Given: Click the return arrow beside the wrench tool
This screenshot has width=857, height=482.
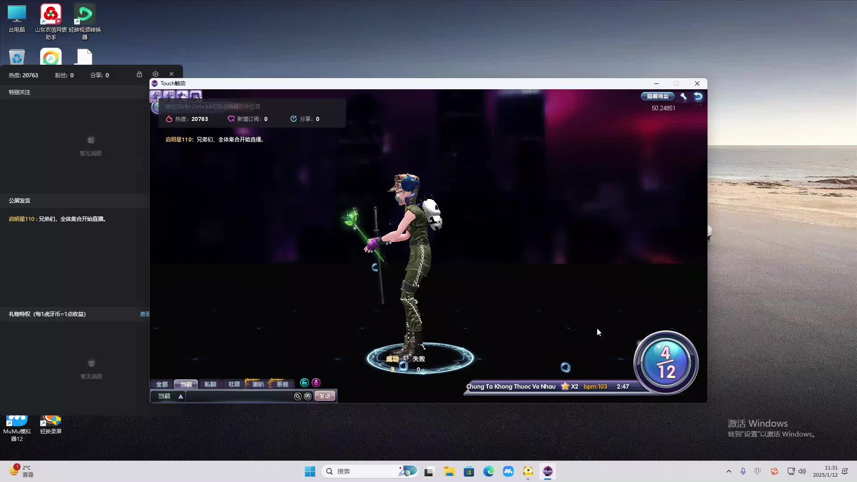Looking at the screenshot, I should pos(698,96).
